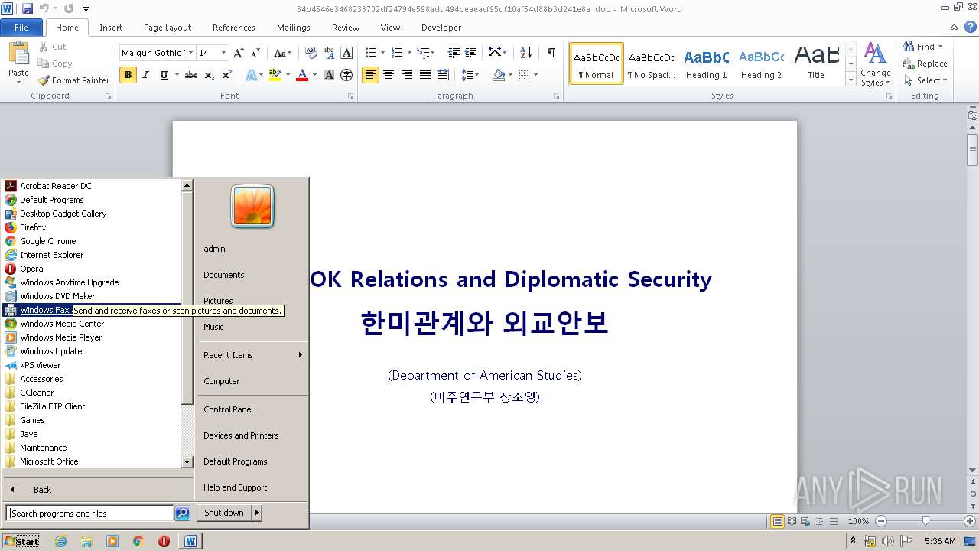Click the admin user picture thumbnail

tap(252, 207)
